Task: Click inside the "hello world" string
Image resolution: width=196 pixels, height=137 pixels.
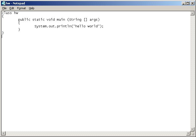Action: (88, 26)
